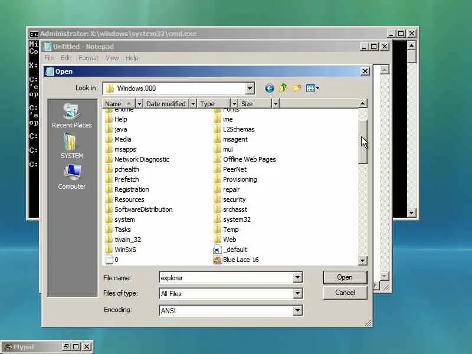Click the Mypal taskbar window
Viewport: 472px width, 354px height.
click(47, 347)
